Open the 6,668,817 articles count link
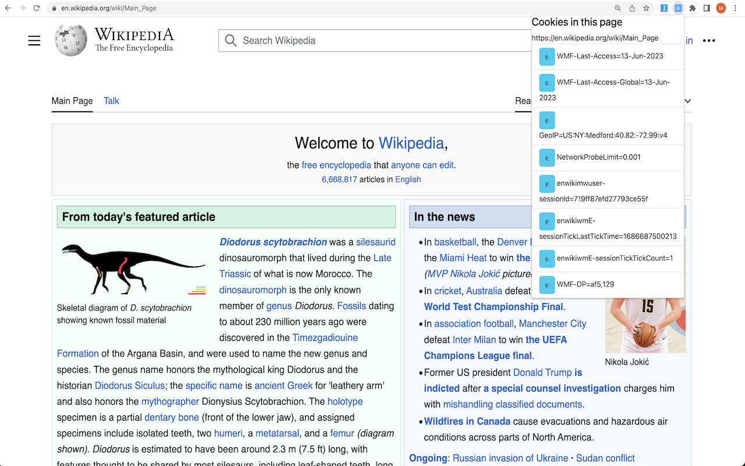Viewport: 745px width, 466px height. click(x=339, y=179)
